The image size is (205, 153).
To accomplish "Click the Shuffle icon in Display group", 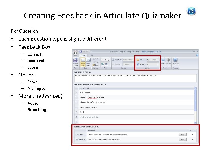I will tap(113, 64).
